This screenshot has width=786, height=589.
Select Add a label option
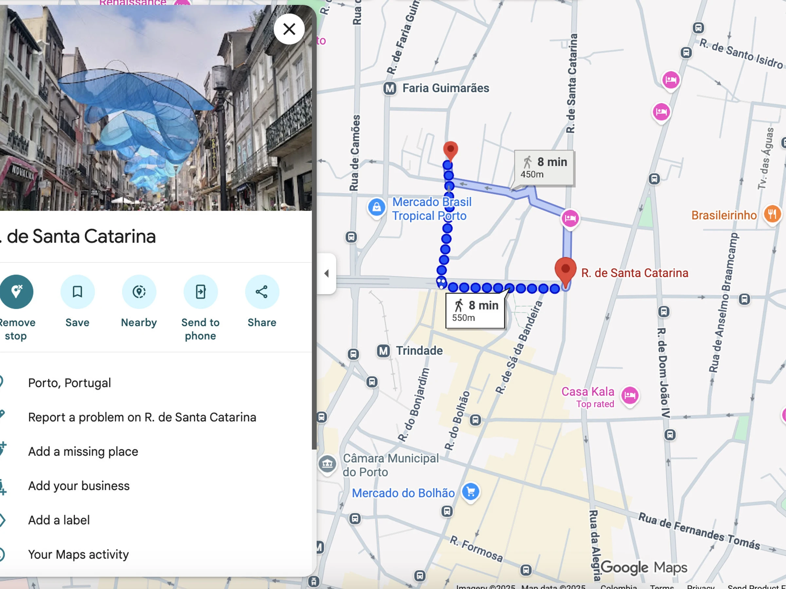coord(59,520)
